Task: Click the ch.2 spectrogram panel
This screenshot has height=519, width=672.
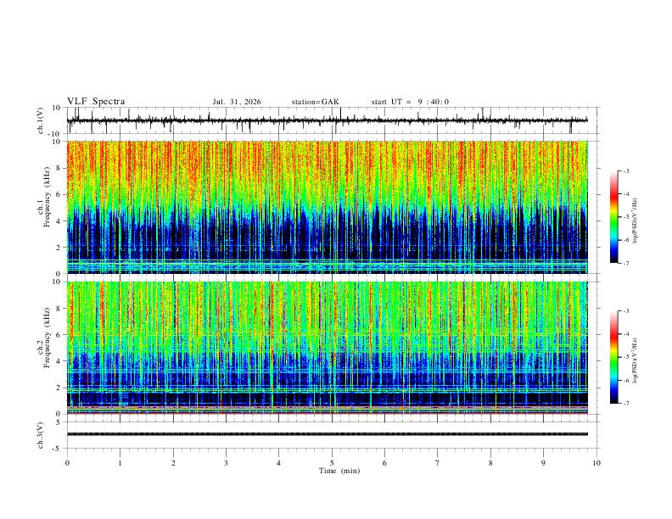Action: tap(328, 348)
